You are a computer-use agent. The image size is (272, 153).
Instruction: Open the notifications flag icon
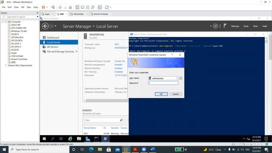coord(225,26)
